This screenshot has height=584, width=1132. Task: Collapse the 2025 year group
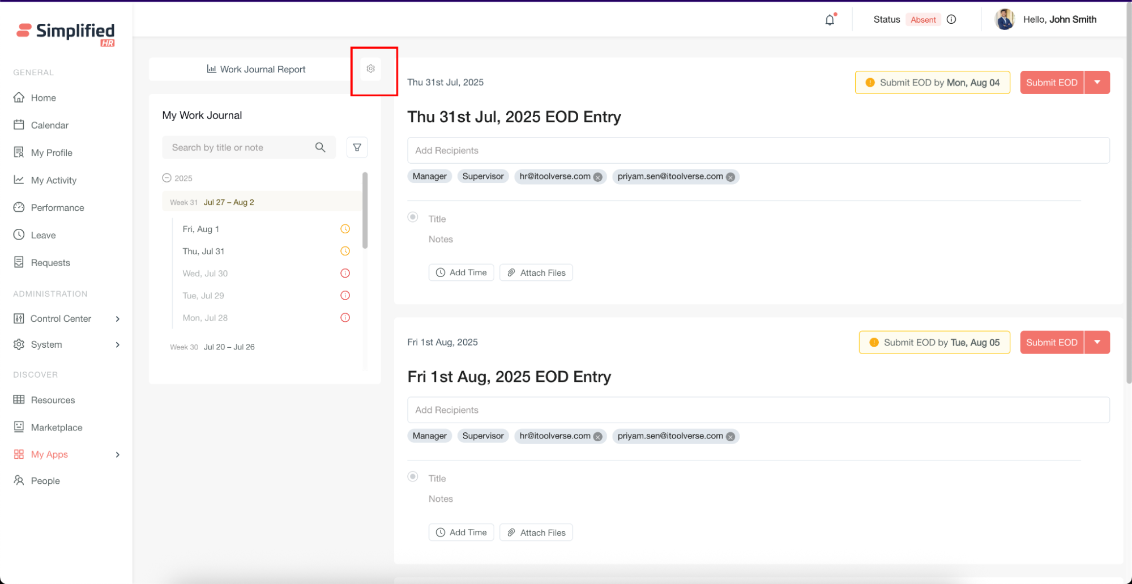[x=166, y=178]
